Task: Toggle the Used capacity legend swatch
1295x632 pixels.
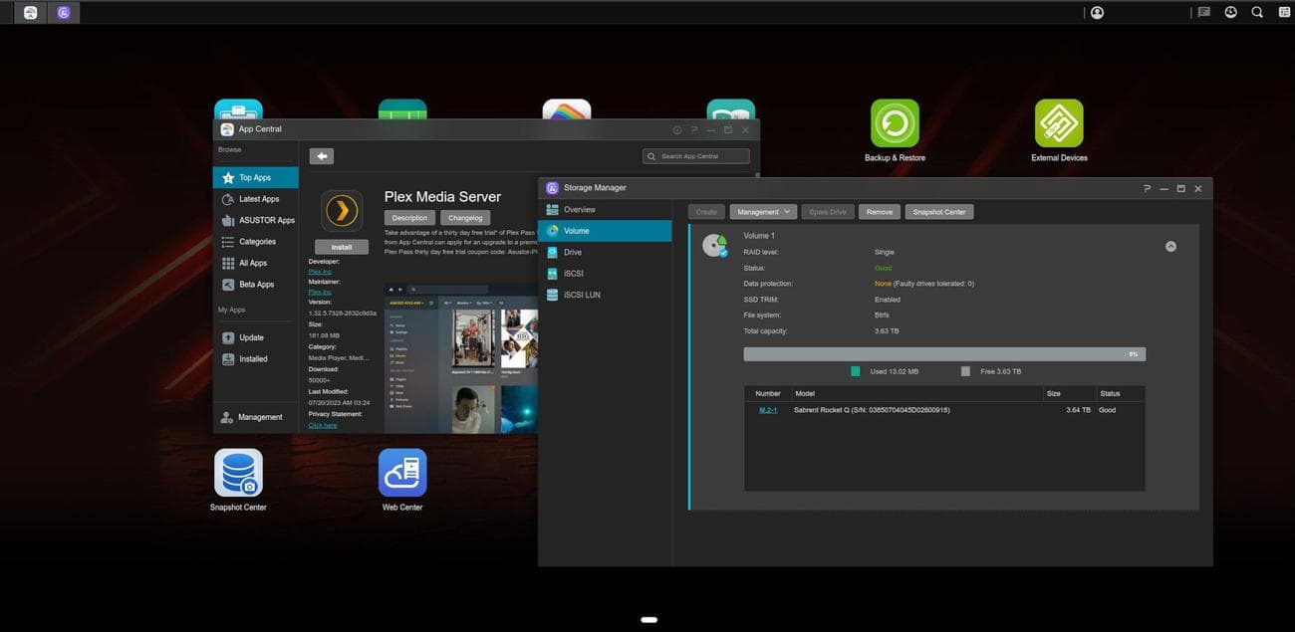Action: pyautogui.click(x=854, y=370)
